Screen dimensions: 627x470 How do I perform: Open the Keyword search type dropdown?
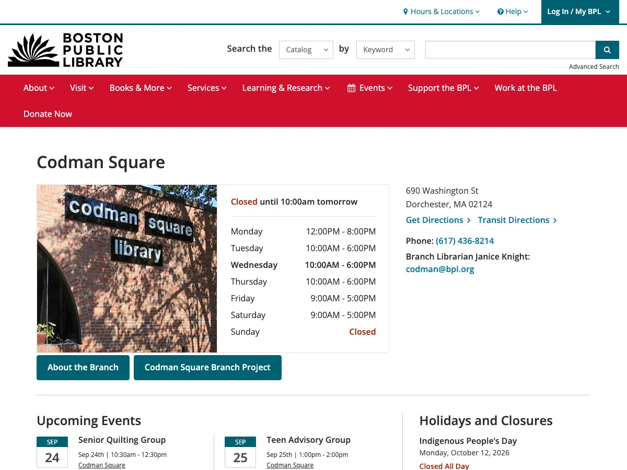pos(386,50)
